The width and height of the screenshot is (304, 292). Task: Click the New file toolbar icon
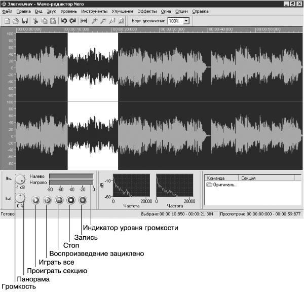pyautogui.click(x=7, y=21)
